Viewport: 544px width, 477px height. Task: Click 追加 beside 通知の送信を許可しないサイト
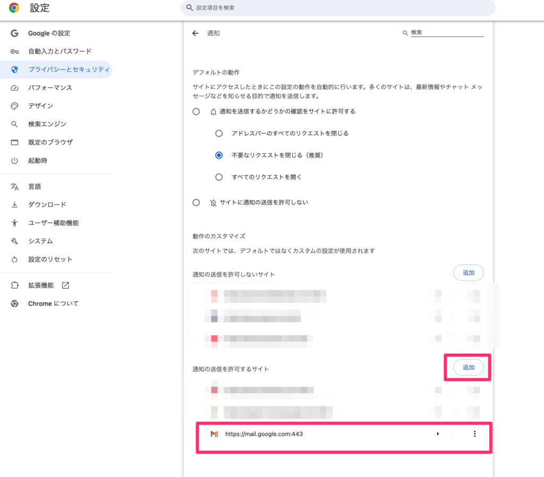[468, 272]
